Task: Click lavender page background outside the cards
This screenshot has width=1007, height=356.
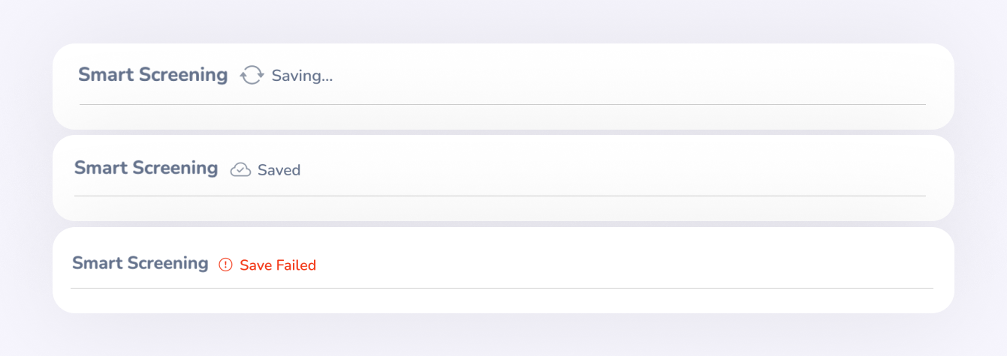Action: 503,21
